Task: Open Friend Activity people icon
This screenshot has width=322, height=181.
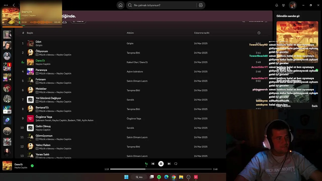Action: (284, 5)
